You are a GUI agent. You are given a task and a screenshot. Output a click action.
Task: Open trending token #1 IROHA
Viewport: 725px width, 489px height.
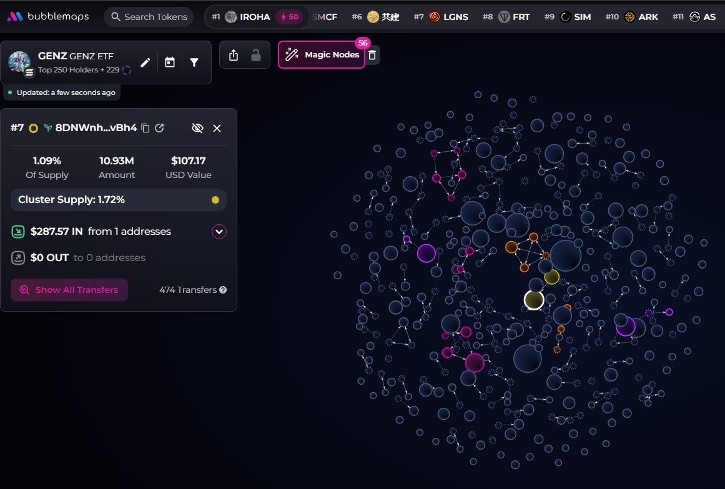click(241, 17)
